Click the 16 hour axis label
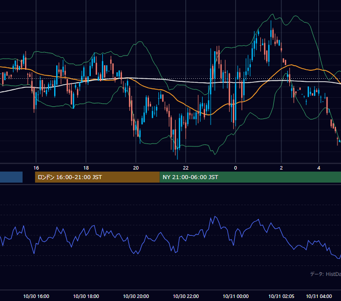The height and width of the screenshot is (301, 341). (x=36, y=168)
